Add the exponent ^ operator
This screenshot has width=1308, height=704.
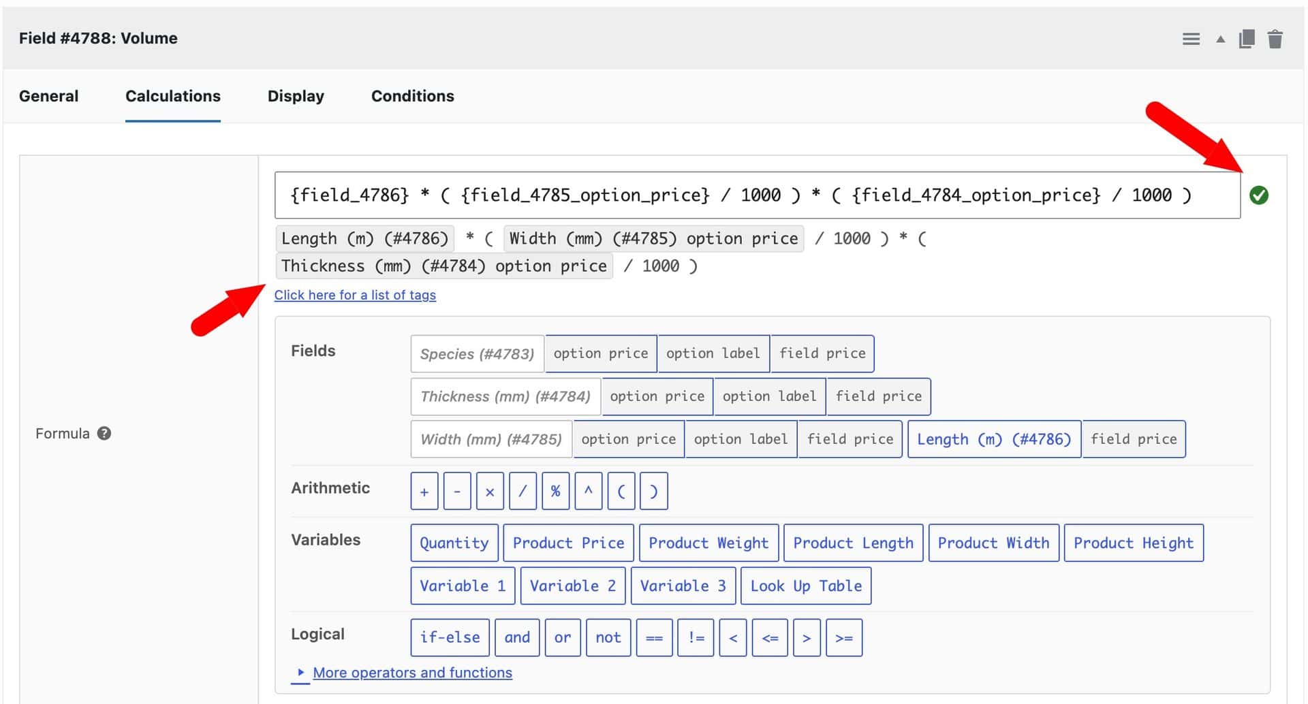588,491
